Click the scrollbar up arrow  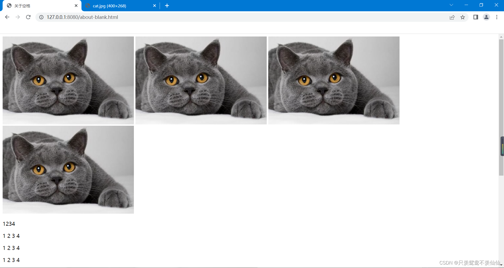click(501, 37)
